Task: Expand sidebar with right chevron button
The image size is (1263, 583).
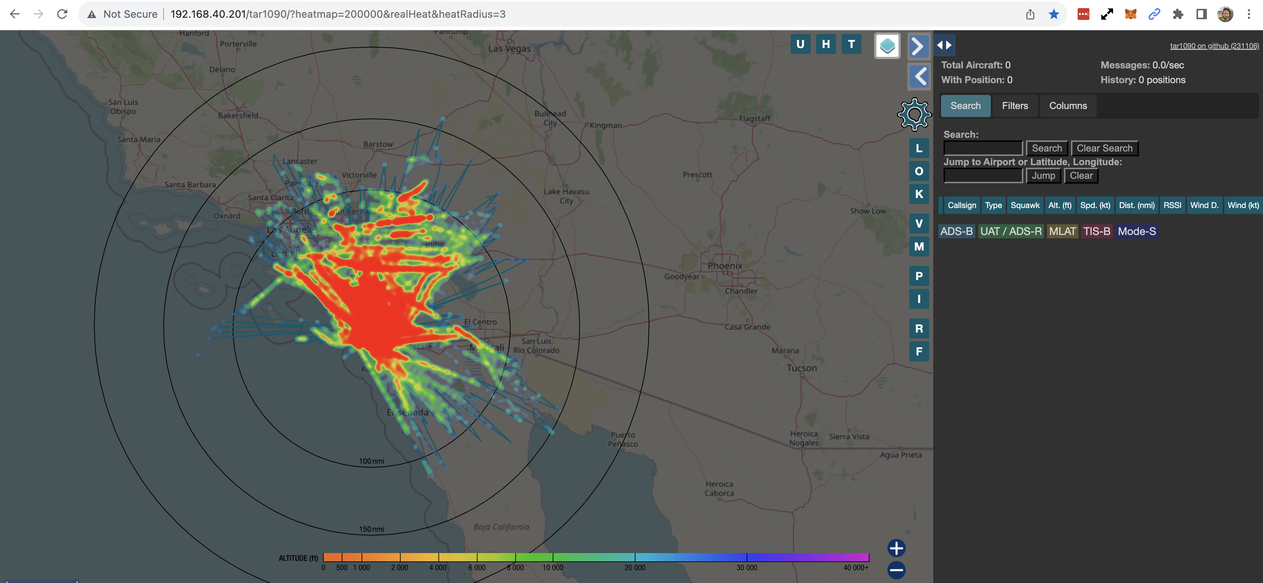Action: tap(918, 47)
